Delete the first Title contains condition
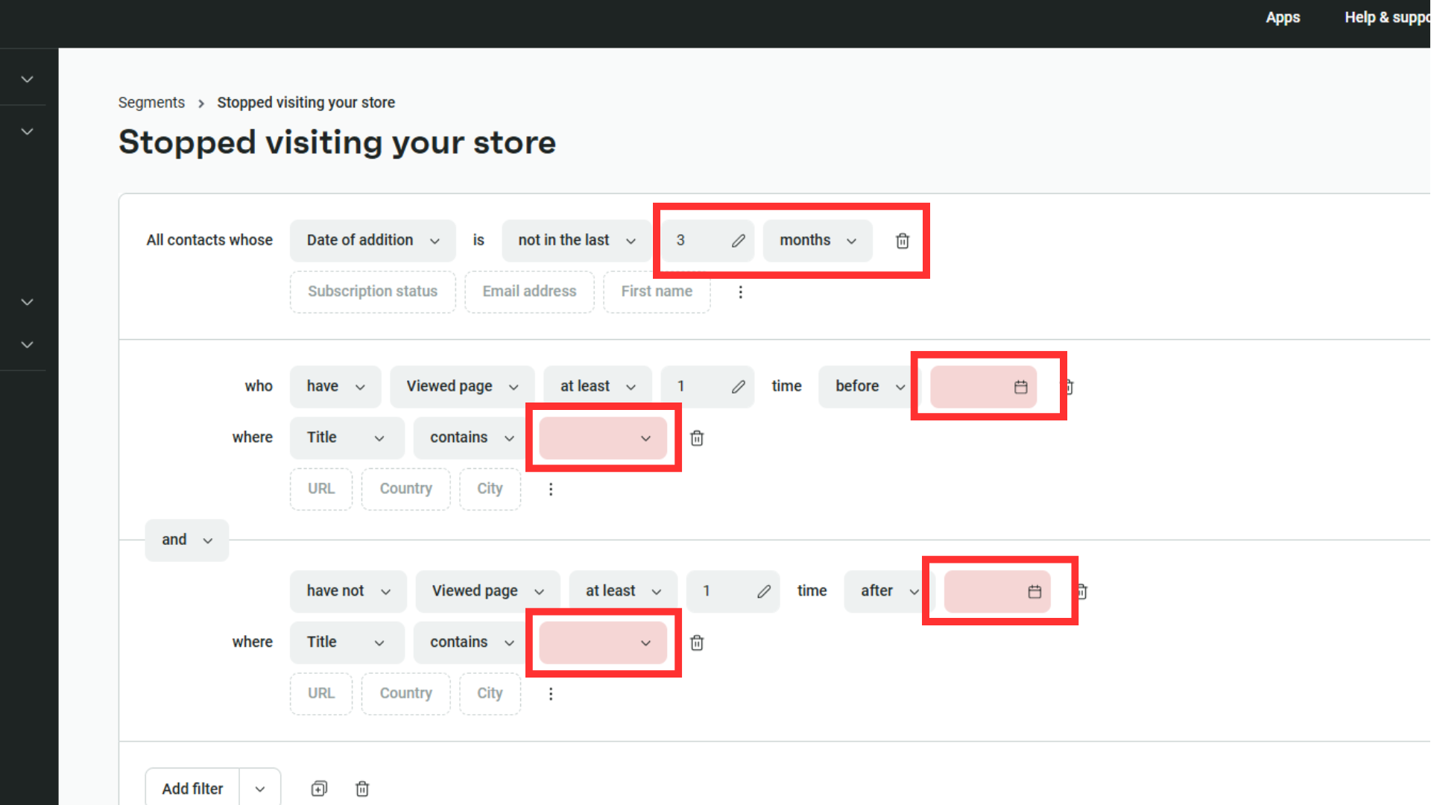 pos(697,438)
